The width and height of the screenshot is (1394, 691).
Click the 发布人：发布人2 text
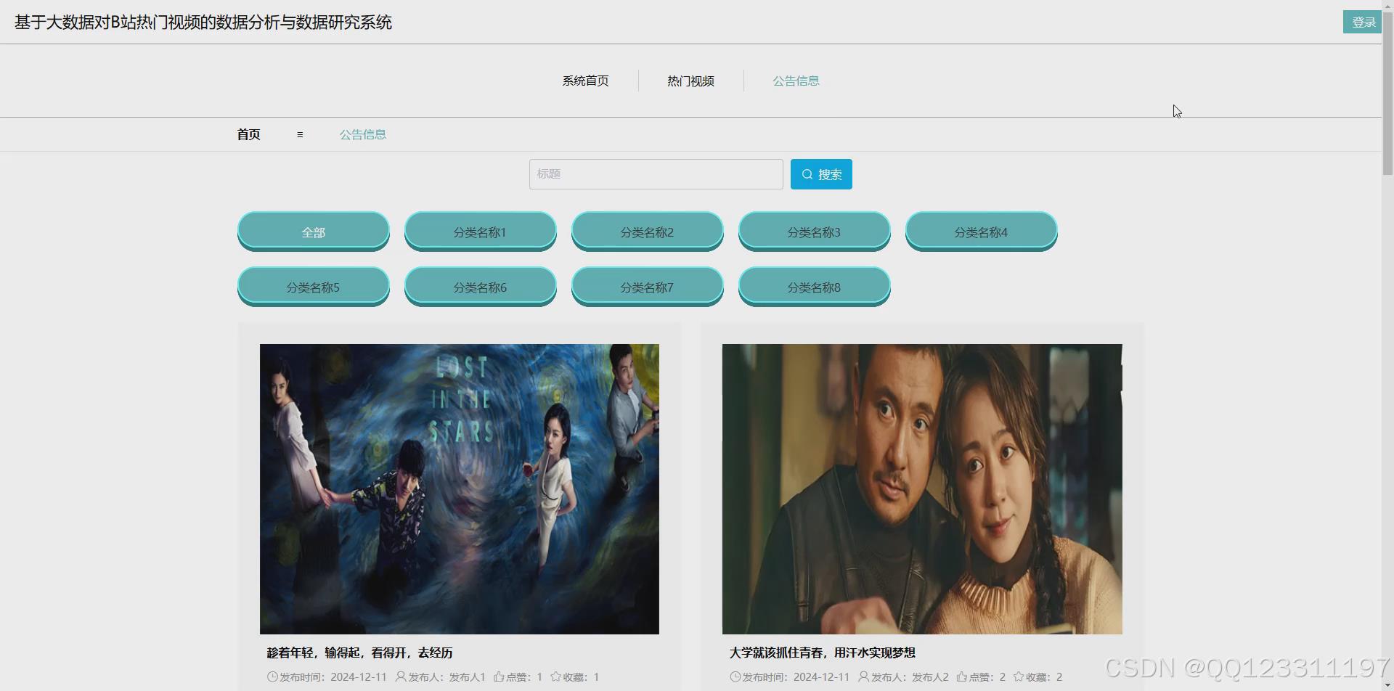pyautogui.click(x=910, y=676)
